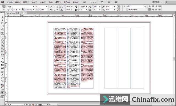Open the View Options button in top bar
Viewport: 176px width, 106px height.
point(103,2)
